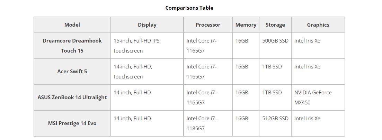The height and width of the screenshot is (140, 382).
Task: Click the Processor column header
Action: (x=208, y=25)
